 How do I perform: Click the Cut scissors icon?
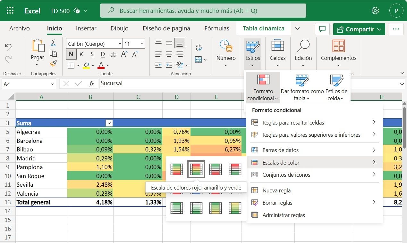point(53,43)
